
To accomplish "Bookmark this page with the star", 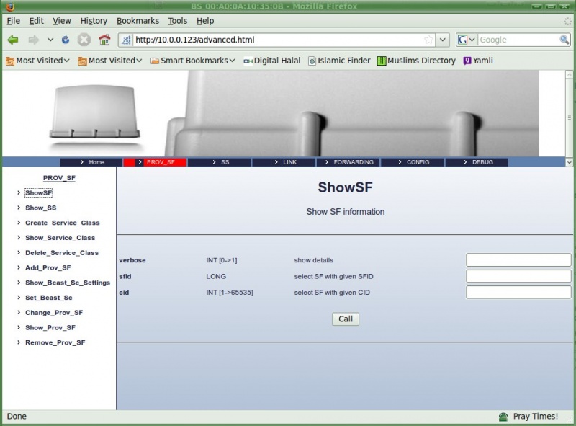I will pos(428,40).
